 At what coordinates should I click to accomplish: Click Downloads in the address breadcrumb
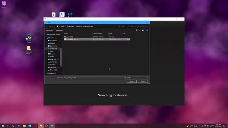click(71, 26)
